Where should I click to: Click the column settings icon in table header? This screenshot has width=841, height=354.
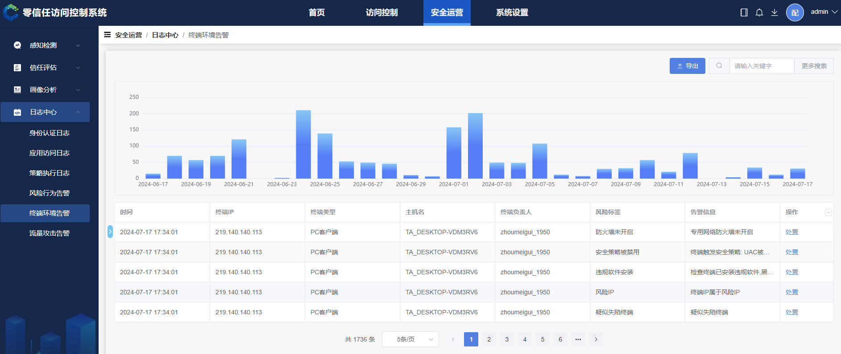tap(828, 212)
